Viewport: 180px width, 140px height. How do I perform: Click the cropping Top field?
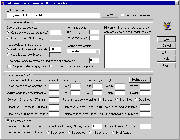(x=98, y=93)
